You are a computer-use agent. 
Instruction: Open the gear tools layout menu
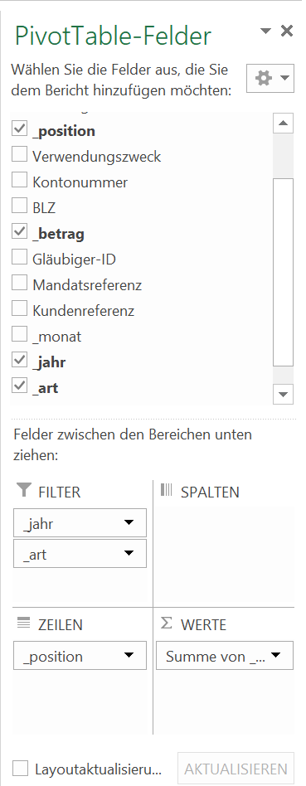270,78
